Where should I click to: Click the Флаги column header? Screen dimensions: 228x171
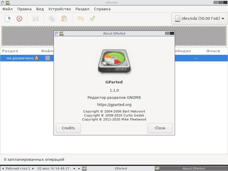pyautogui.click(x=213, y=51)
